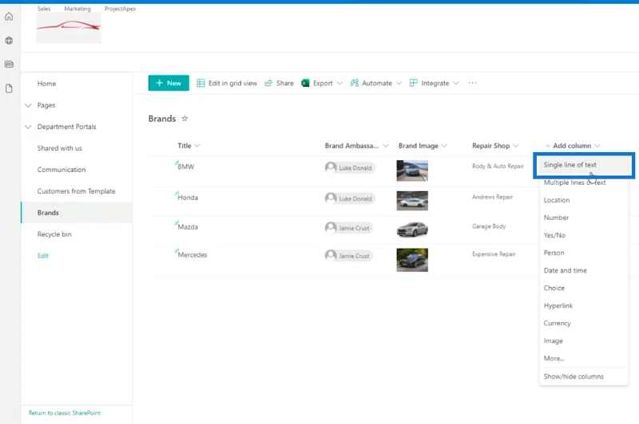Screen dimensions: 639x424
Task: Choose Location column type
Action: (x=584, y=200)
